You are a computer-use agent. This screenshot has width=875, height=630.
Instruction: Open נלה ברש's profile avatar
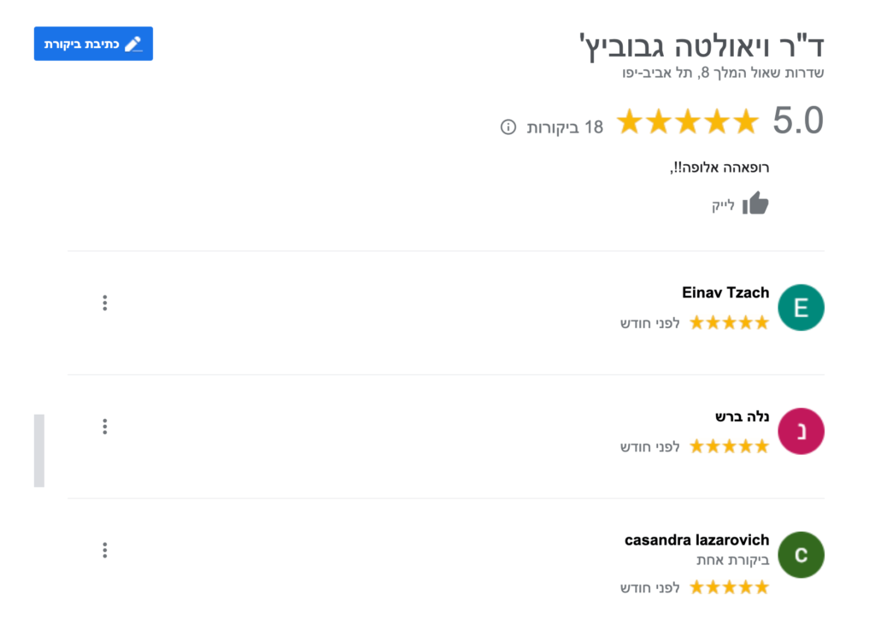[x=801, y=431]
